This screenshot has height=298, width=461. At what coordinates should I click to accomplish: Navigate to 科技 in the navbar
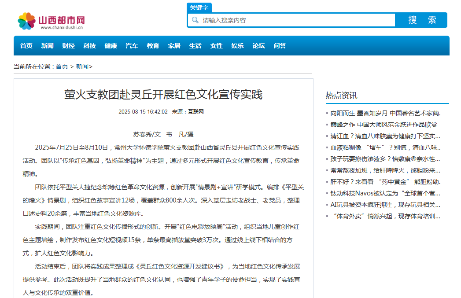[x=89, y=46]
